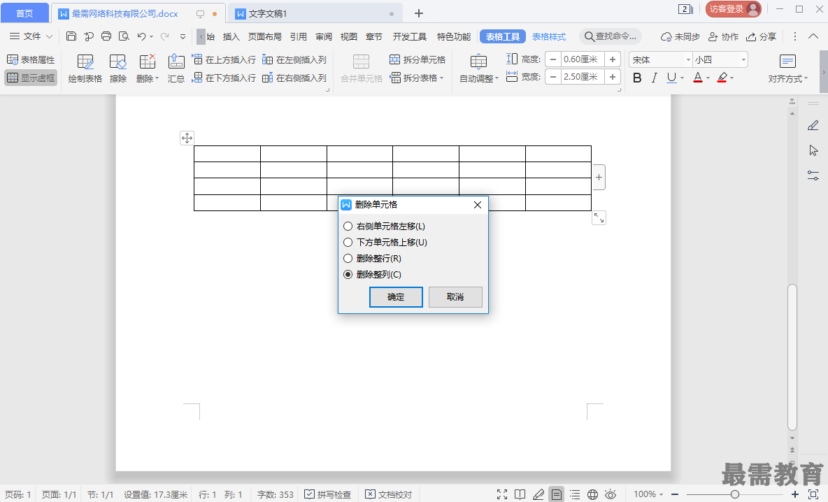The height and width of the screenshot is (502, 828).
Task: Open the File (文件) menu dropdown
Action: coord(31,36)
